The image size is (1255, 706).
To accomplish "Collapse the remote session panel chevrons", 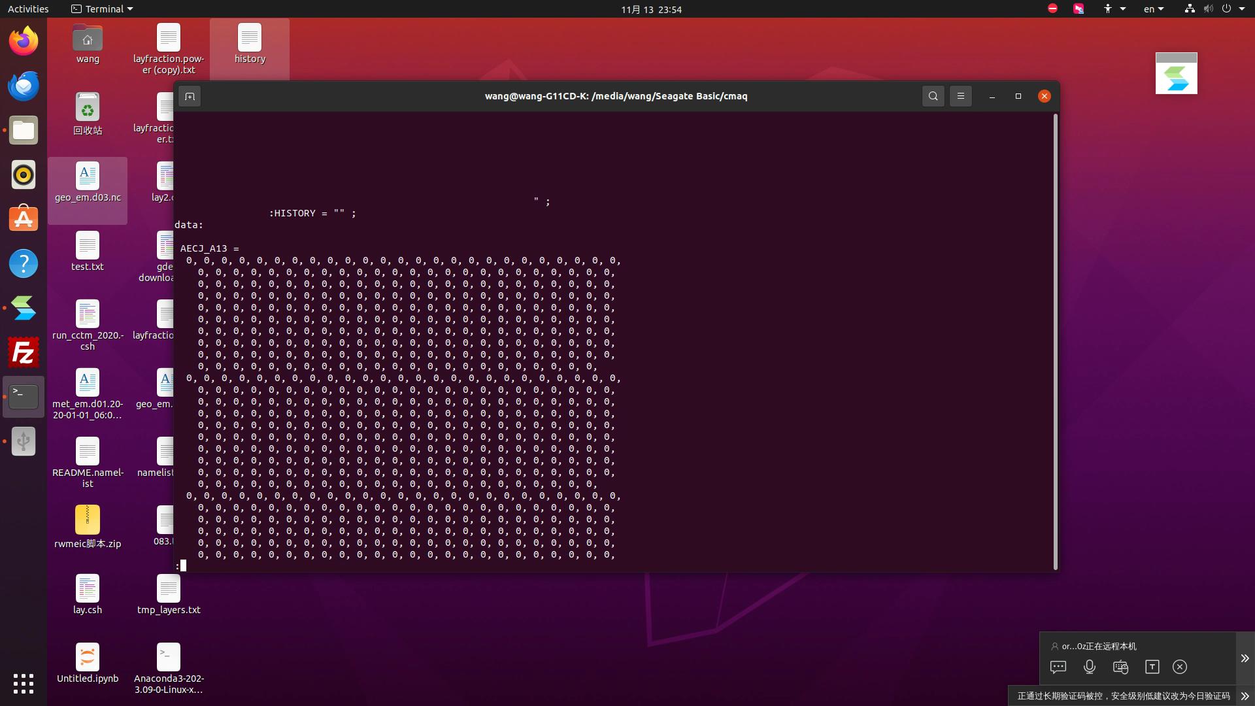I will [x=1245, y=658].
